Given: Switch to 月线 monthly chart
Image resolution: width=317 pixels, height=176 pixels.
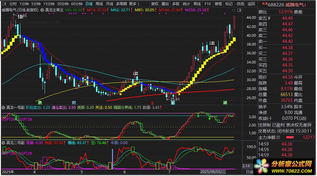Looking at the screenshot, I should click(x=110, y=4).
